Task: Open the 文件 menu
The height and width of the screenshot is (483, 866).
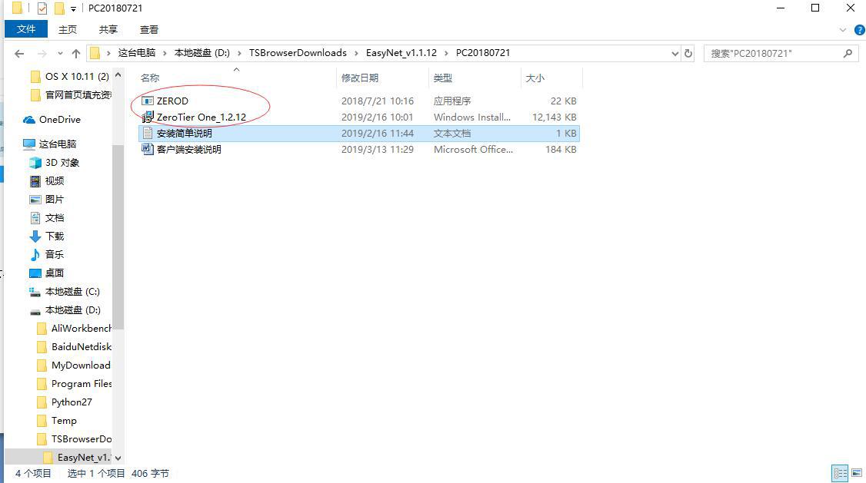Action: click(26, 29)
